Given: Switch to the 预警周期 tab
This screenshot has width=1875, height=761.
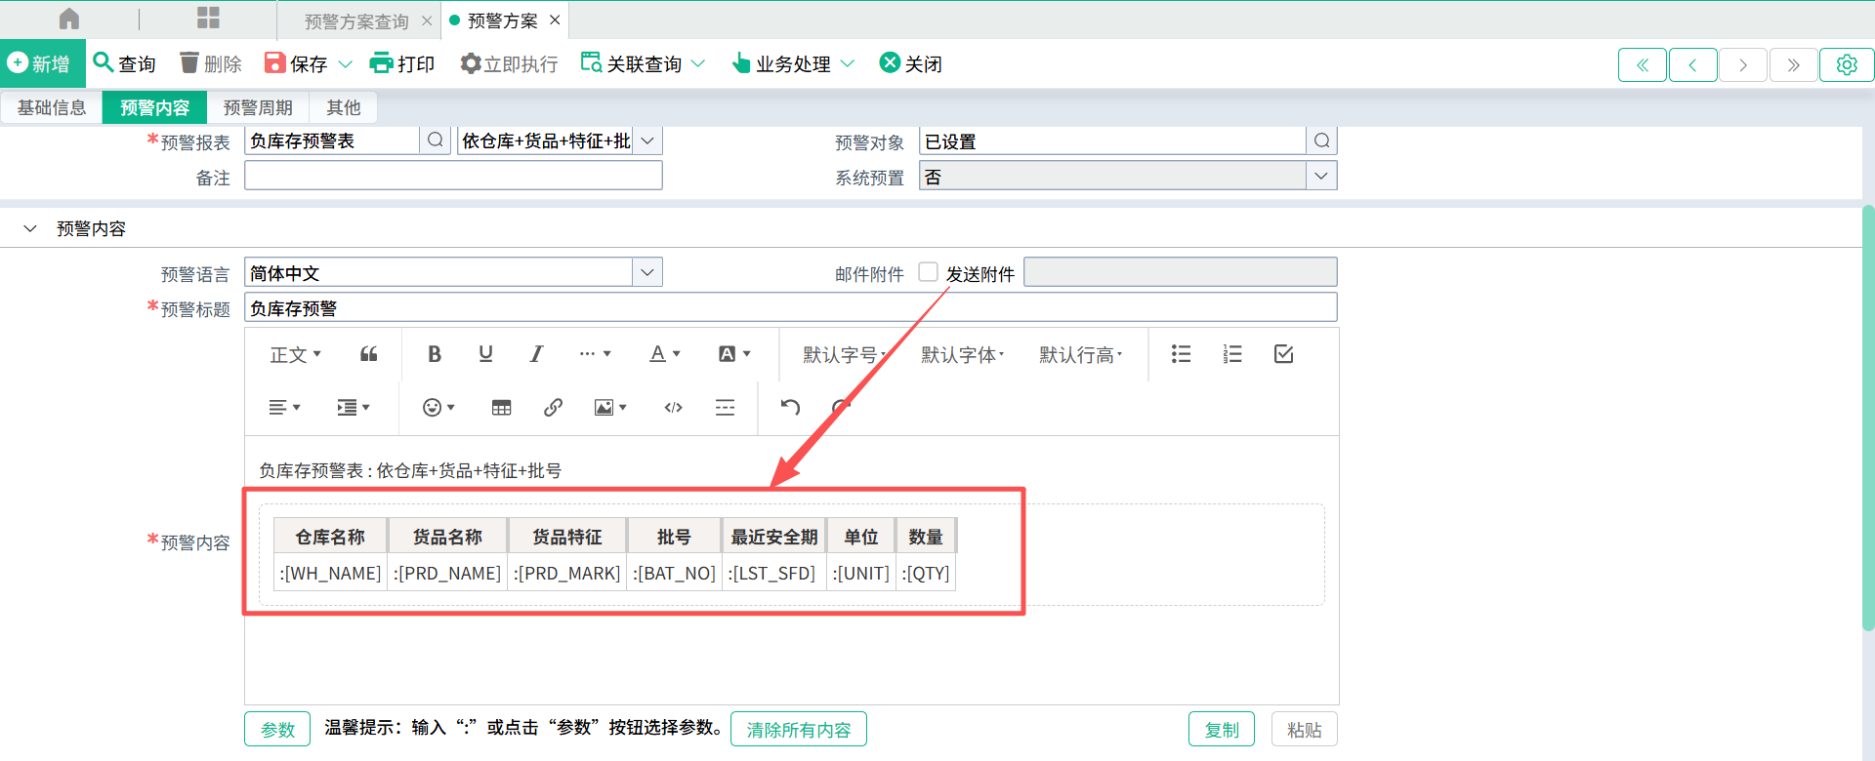Looking at the screenshot, I should pos(258,107).
